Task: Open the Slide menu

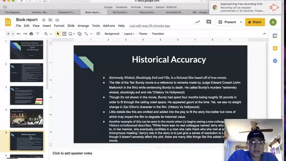Action: tap(71, 26)
